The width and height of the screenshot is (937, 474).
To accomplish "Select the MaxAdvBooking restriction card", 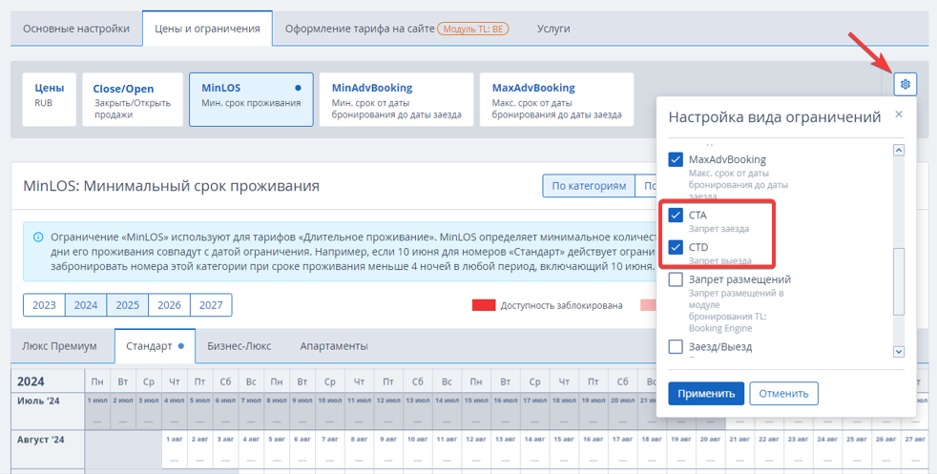I will pyautogui.click(x=556, y=100).
